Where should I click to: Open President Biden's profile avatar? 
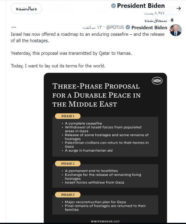click(x=176, y=30)
